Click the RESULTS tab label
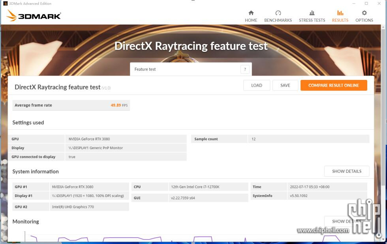 (340, 20)
